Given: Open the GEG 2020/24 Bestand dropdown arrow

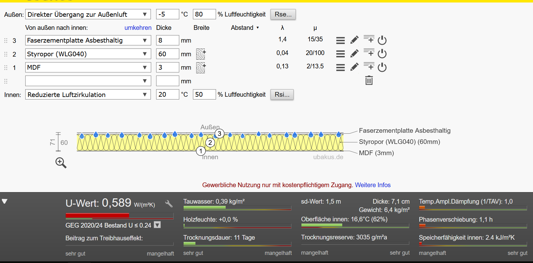Looking at the screenshot, I should (x=157, y=225).
